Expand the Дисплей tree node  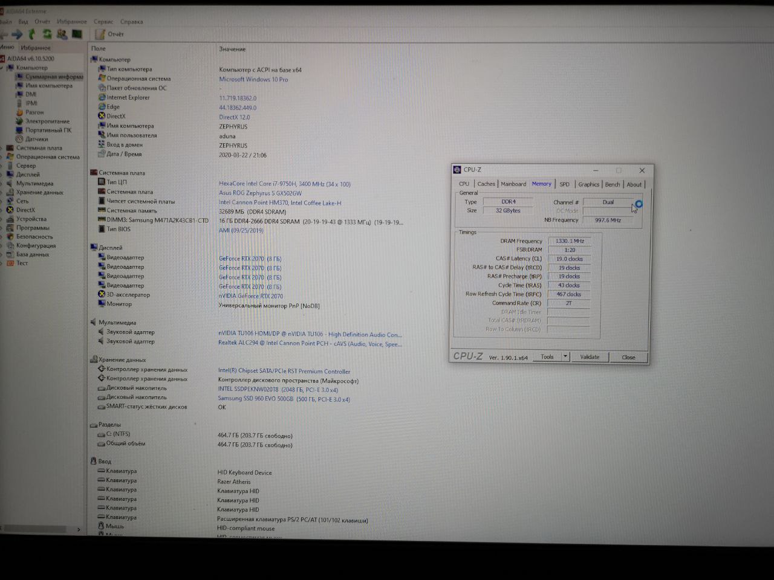click(x=2, y=175)
